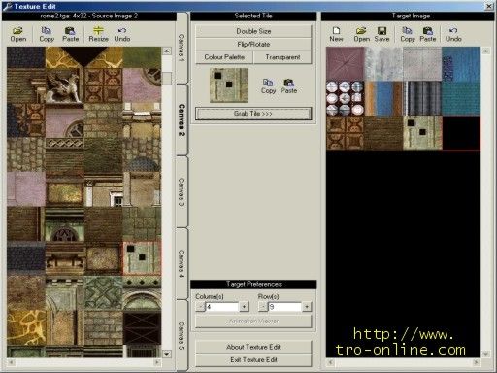
Task: Switch to the Canvas 3 tab
Action: (182, 192)
